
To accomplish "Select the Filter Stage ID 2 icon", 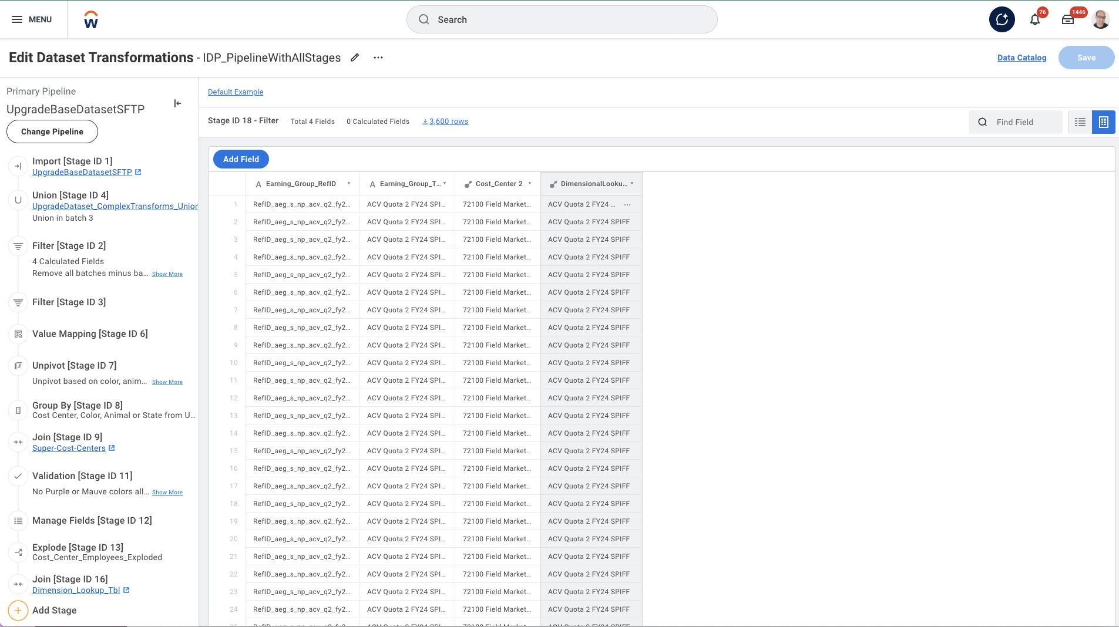I will (x=18, y=246).
